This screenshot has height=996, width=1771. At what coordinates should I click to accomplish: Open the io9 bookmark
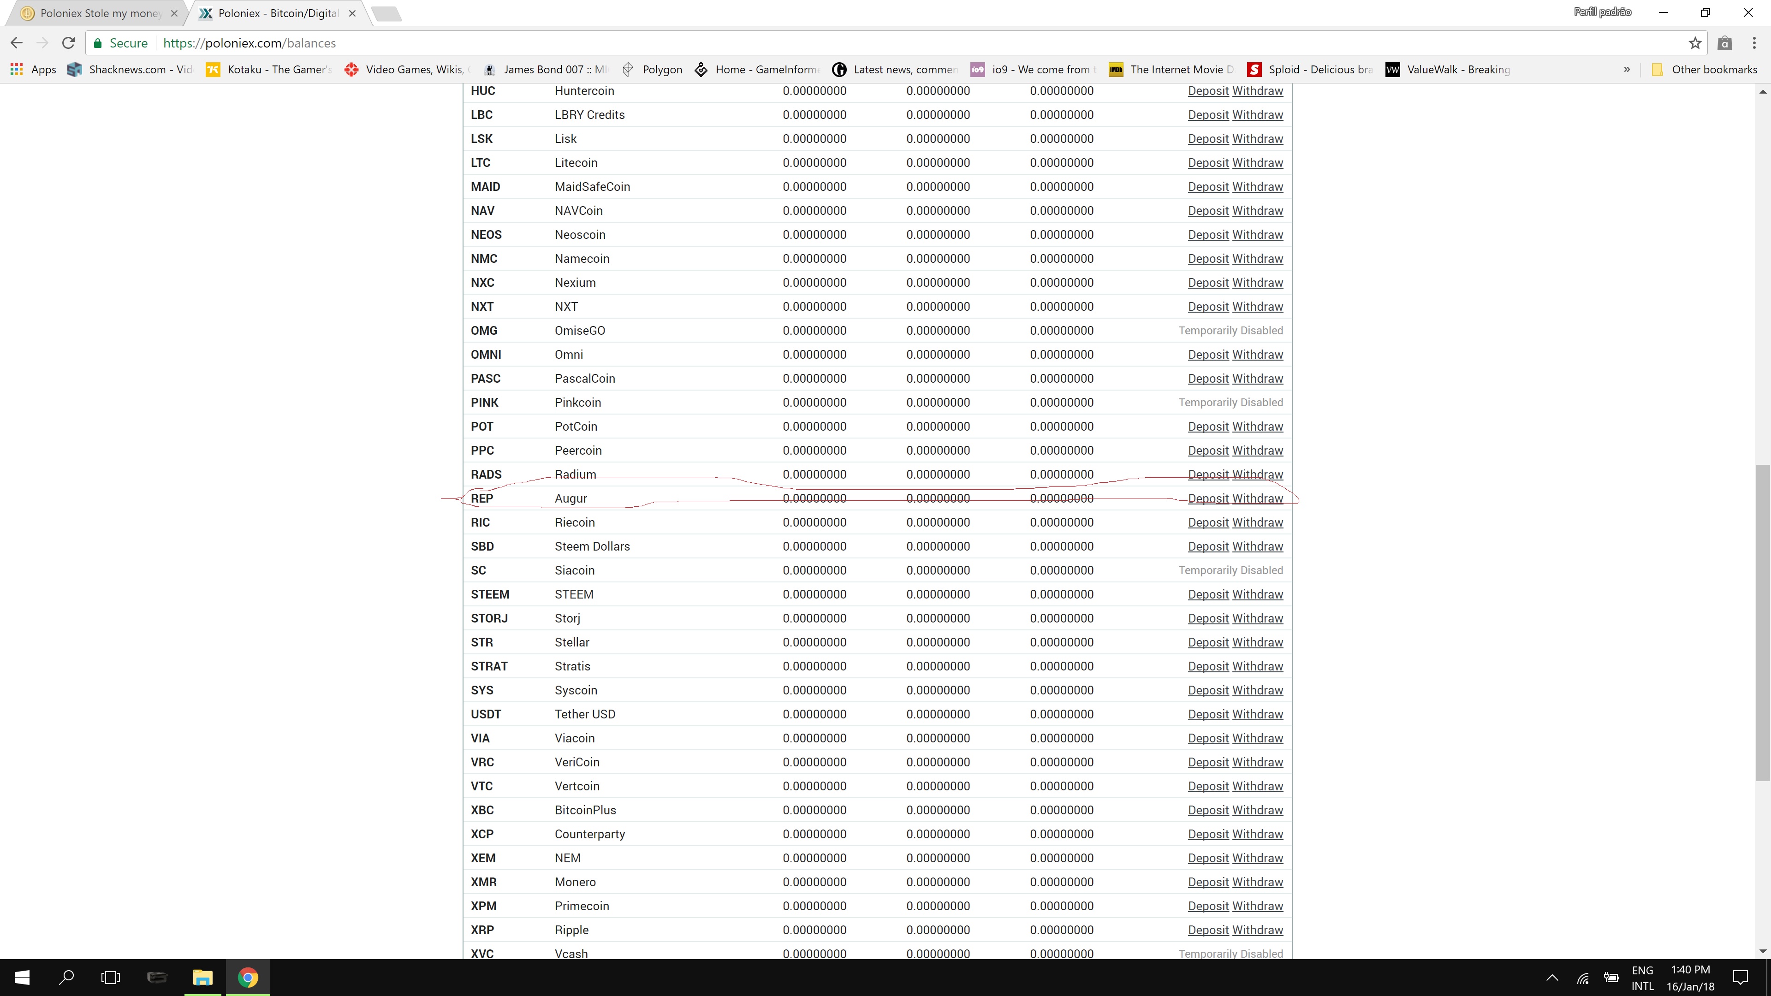(x=1033, y=70)
